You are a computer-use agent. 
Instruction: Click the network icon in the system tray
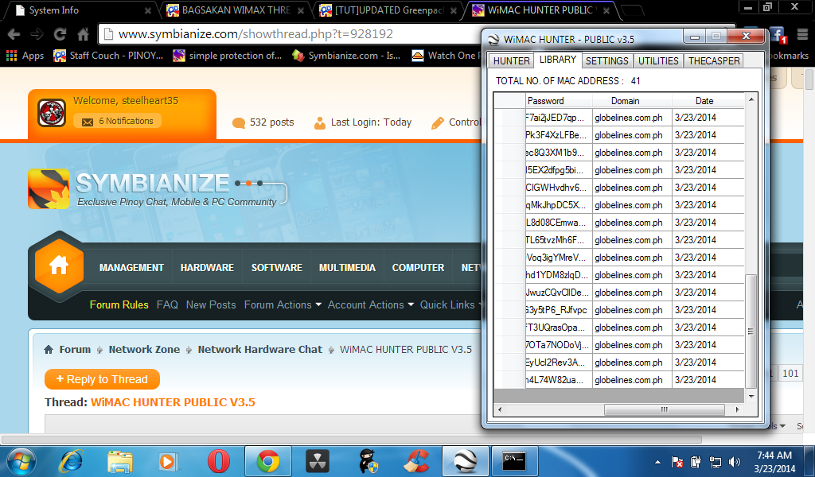(x=716, y=462)
